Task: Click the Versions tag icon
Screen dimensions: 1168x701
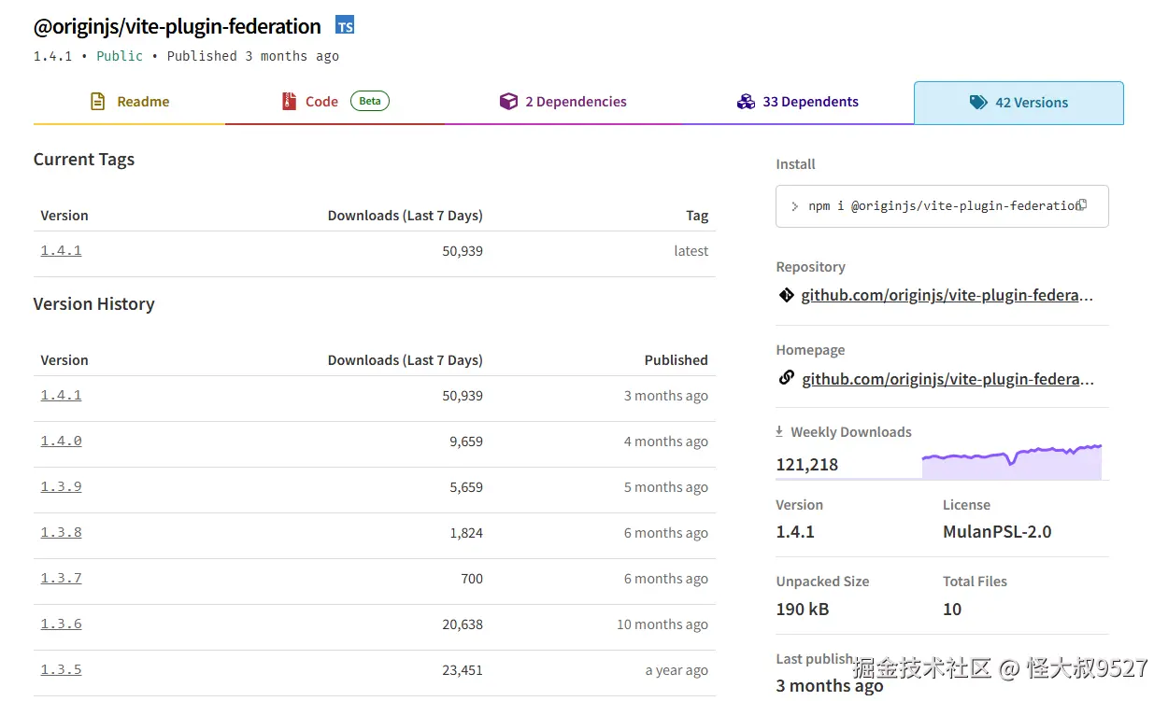Action: point(978,103)
